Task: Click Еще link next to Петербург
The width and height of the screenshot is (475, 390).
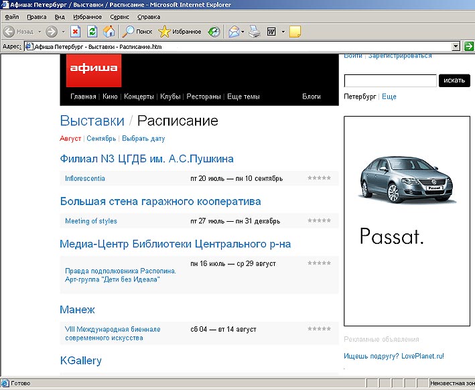Action: tap(389, 96)
